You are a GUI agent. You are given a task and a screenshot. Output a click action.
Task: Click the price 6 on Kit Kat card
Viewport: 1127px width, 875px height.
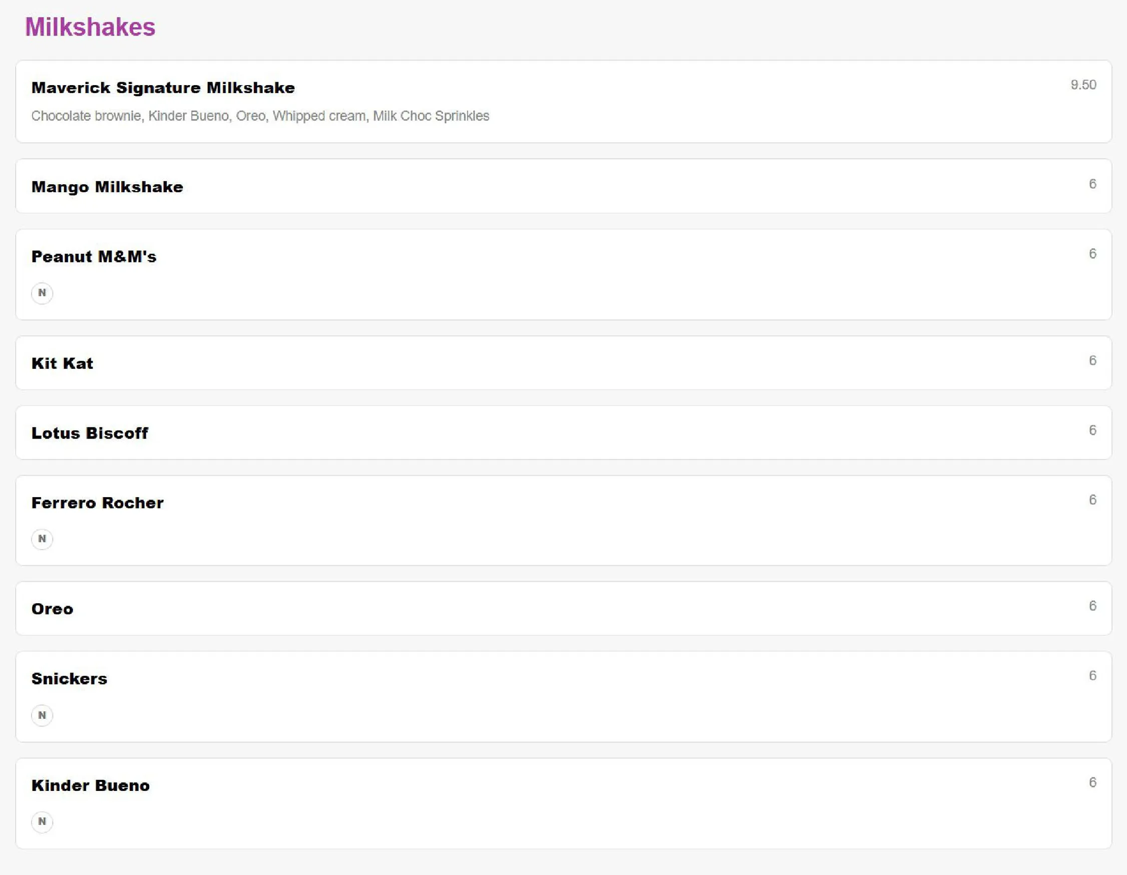[1092, 360]
